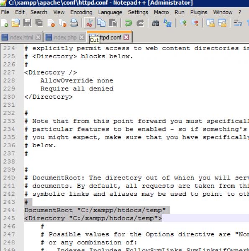This screenshot has width=249, height=251.
Task: Save the current file with the floppy icon
Action: click(27, 23)
